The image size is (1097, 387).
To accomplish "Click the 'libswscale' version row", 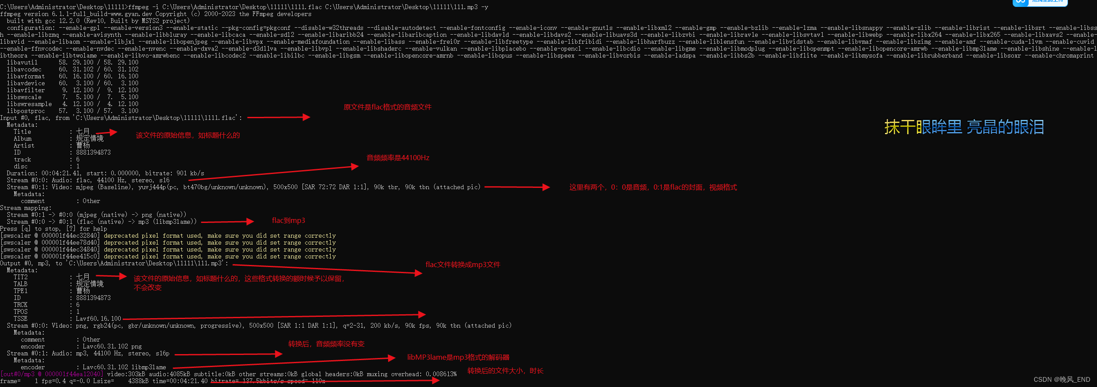I will click(x=73, y=97).
